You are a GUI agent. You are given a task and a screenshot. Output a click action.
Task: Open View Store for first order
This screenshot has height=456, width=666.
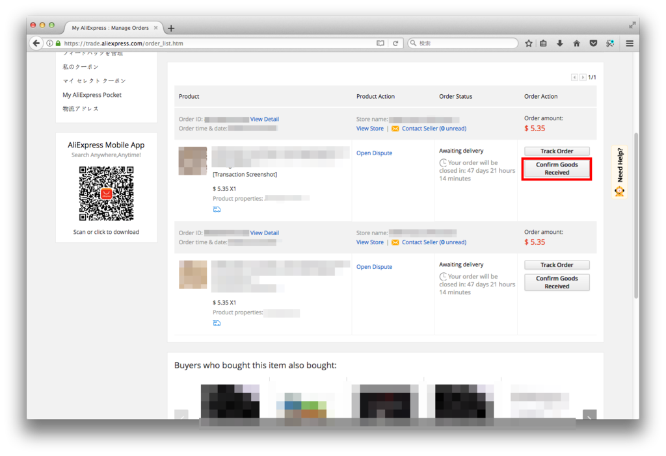click(x=370, y=129)
